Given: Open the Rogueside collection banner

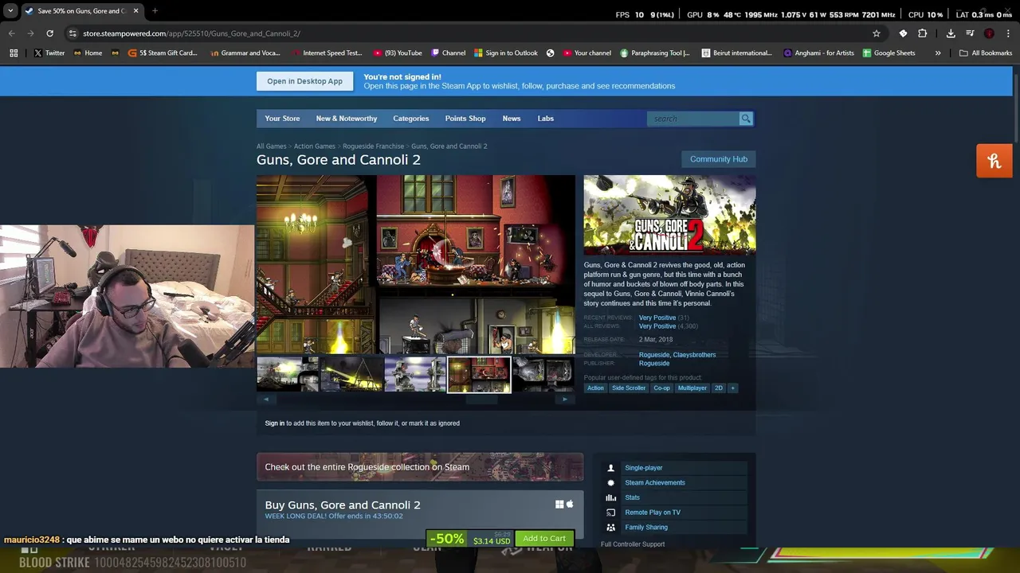Looking at the screenshot, I should (420, 467).
